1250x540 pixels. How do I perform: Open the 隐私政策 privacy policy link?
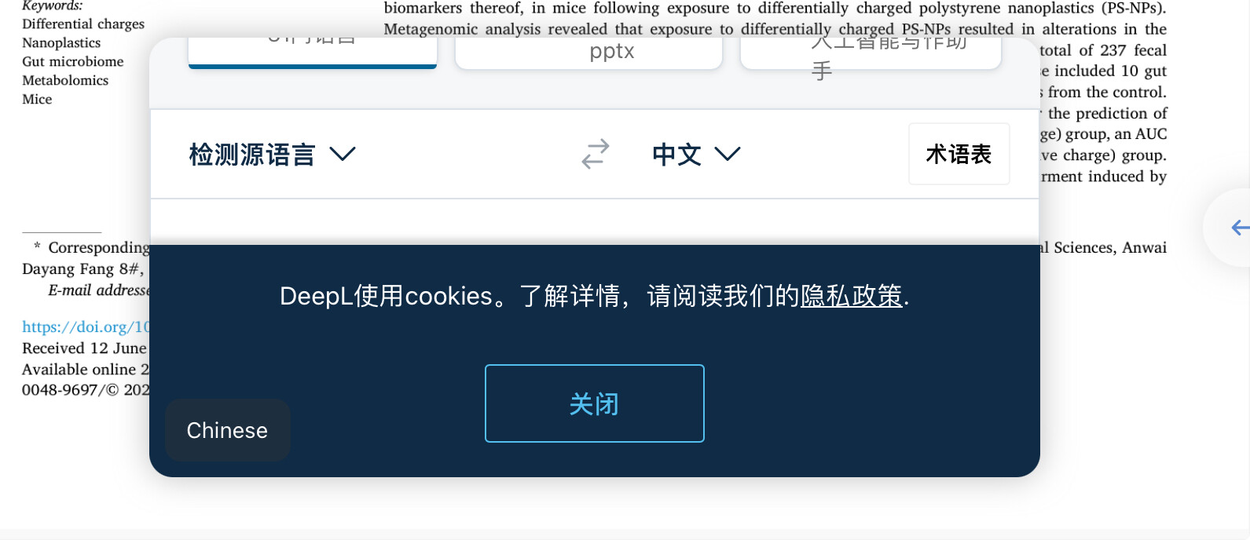click(x=852, y=296)
